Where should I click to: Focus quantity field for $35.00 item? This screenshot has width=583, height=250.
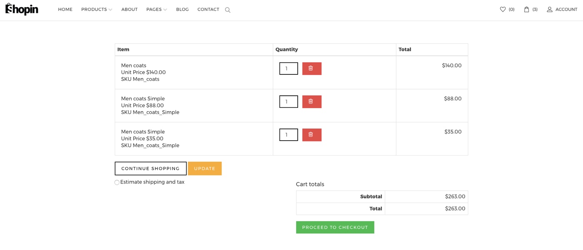[x=288, y=135]
